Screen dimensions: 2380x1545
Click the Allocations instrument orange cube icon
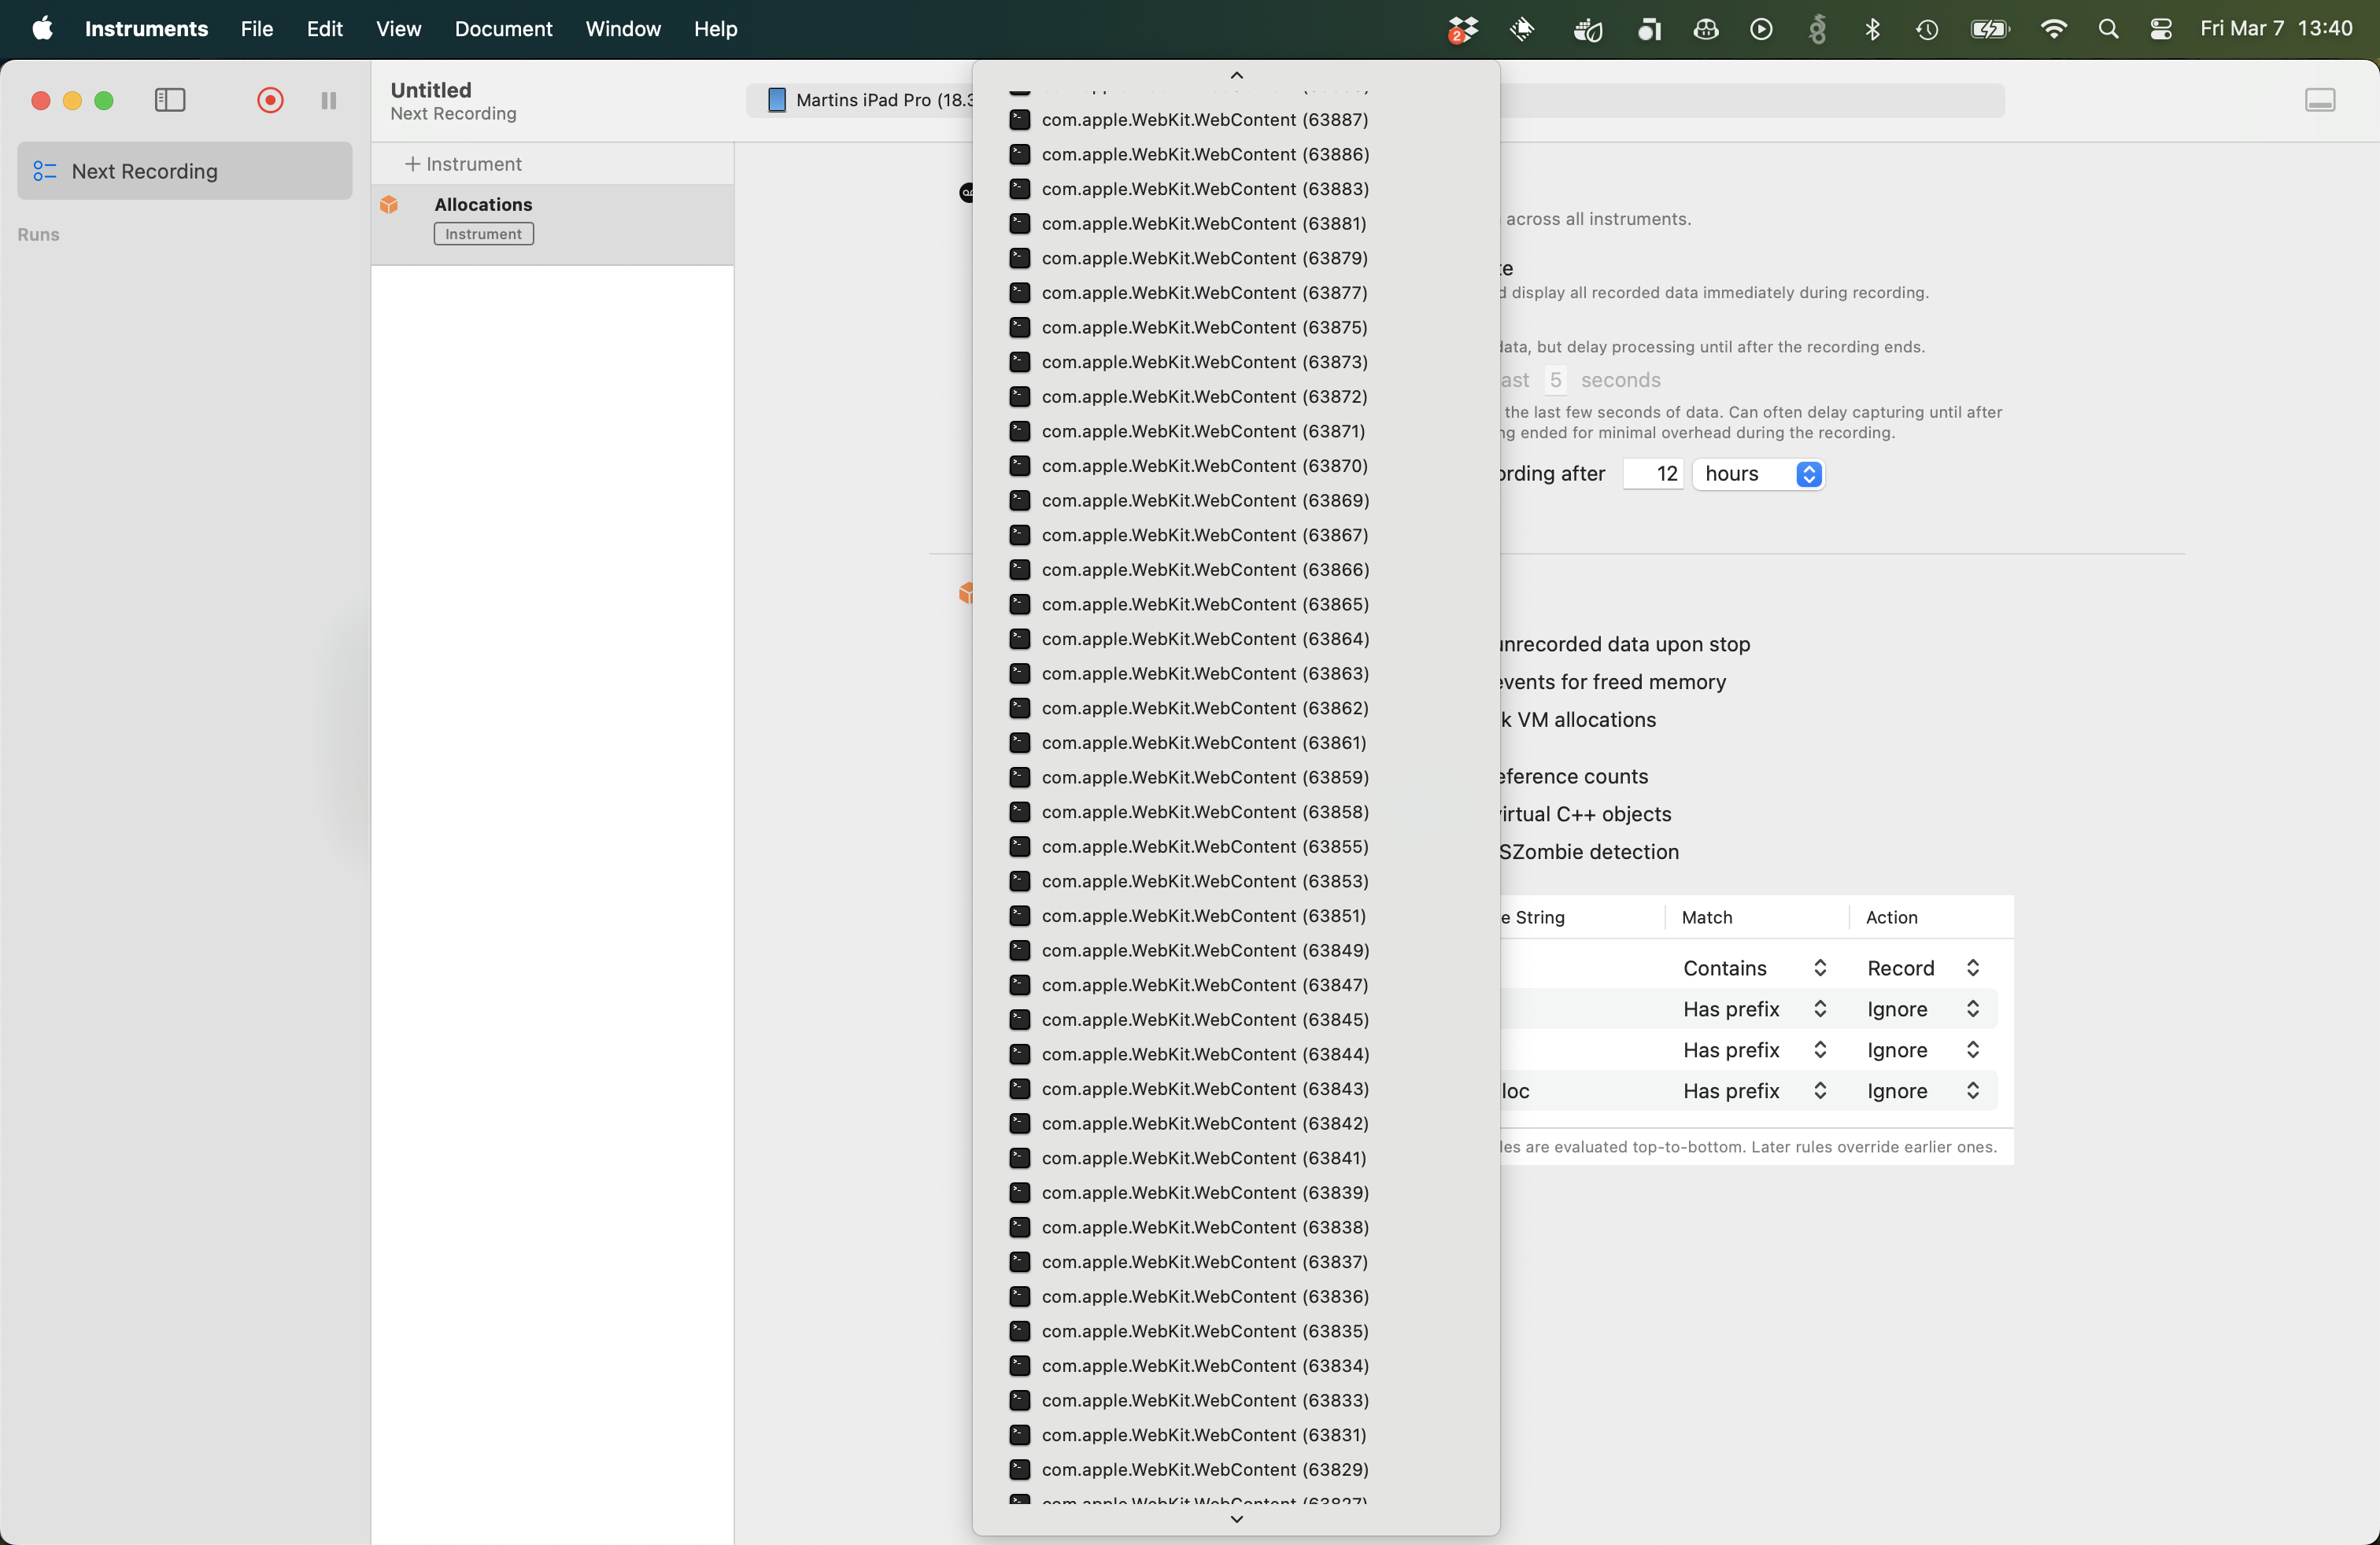[389, 205]
